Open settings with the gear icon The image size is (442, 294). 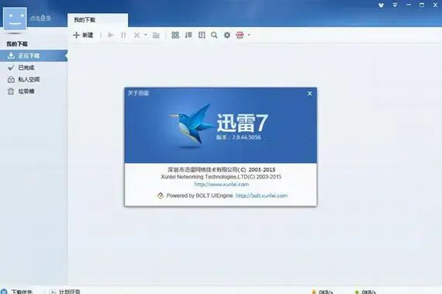click(x=227, y=35)
